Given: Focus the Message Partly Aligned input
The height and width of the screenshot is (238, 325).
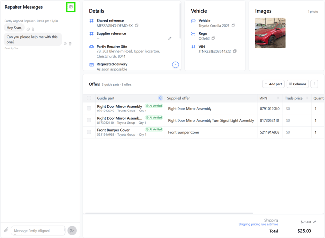Looking at the screenshot, I should pos(38,231).
